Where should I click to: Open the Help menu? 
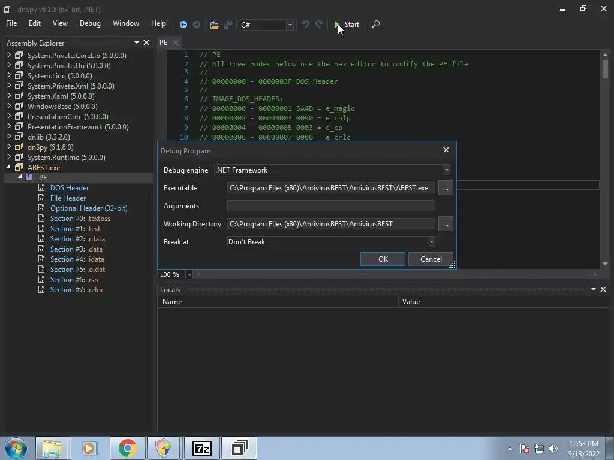158,23
